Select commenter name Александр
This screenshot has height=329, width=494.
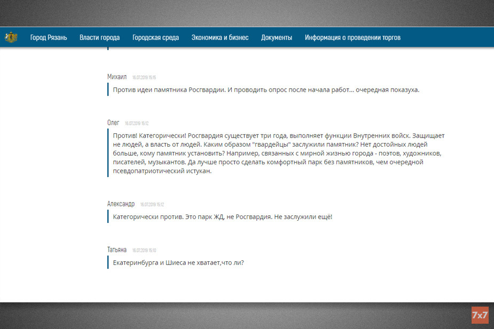[x=121, y=204]
